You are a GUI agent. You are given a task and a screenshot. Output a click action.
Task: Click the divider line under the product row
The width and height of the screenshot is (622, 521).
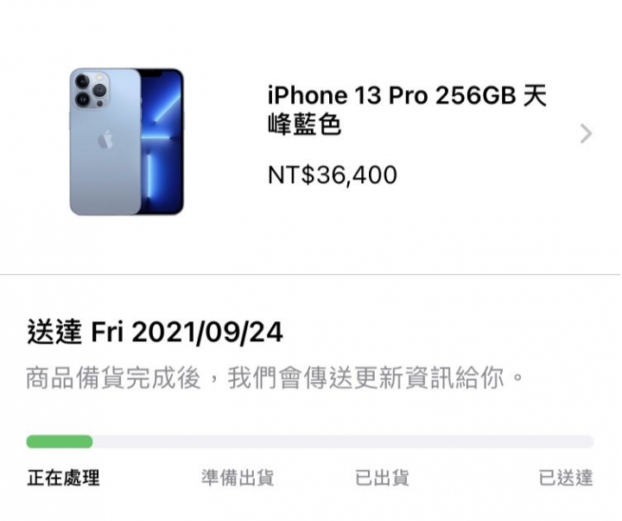coord(311,274)
